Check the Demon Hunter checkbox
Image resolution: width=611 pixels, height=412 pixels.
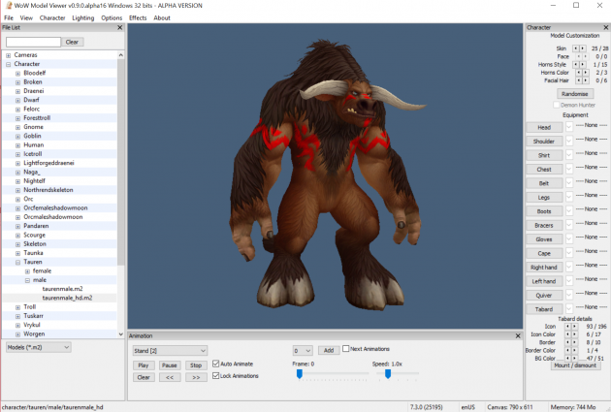click(556, 105)
